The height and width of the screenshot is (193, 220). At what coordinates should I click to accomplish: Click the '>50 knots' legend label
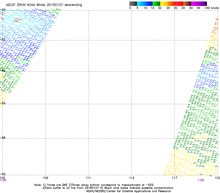coord(211,8)
